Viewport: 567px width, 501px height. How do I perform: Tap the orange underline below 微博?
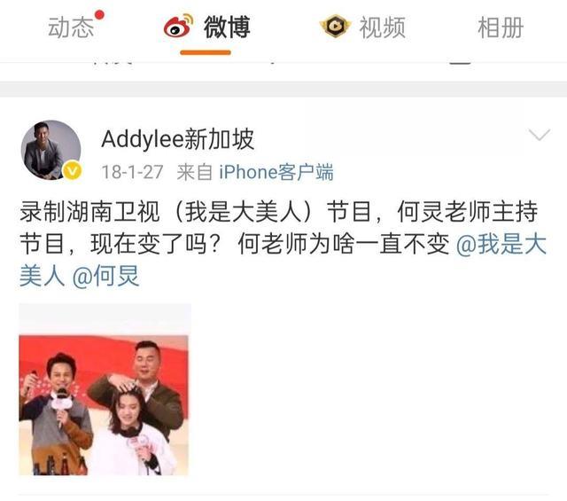tap(206, 53)
